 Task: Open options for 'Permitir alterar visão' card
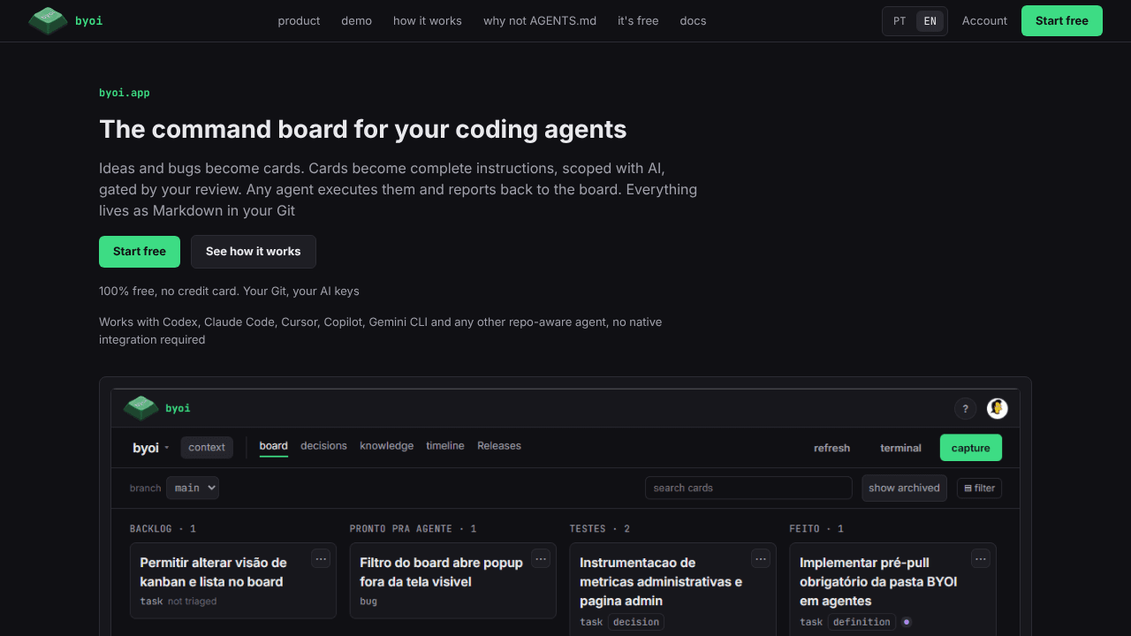coord(321,558)
